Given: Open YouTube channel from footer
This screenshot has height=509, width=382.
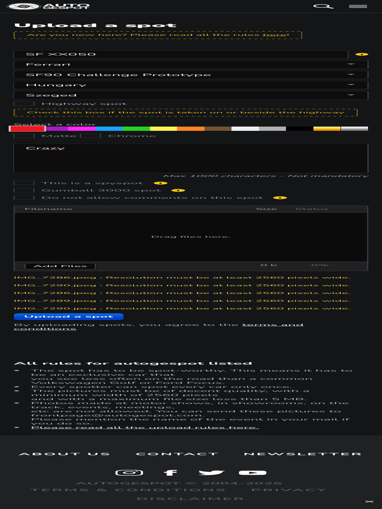Looking at the screenshot, I should point(253,473).
